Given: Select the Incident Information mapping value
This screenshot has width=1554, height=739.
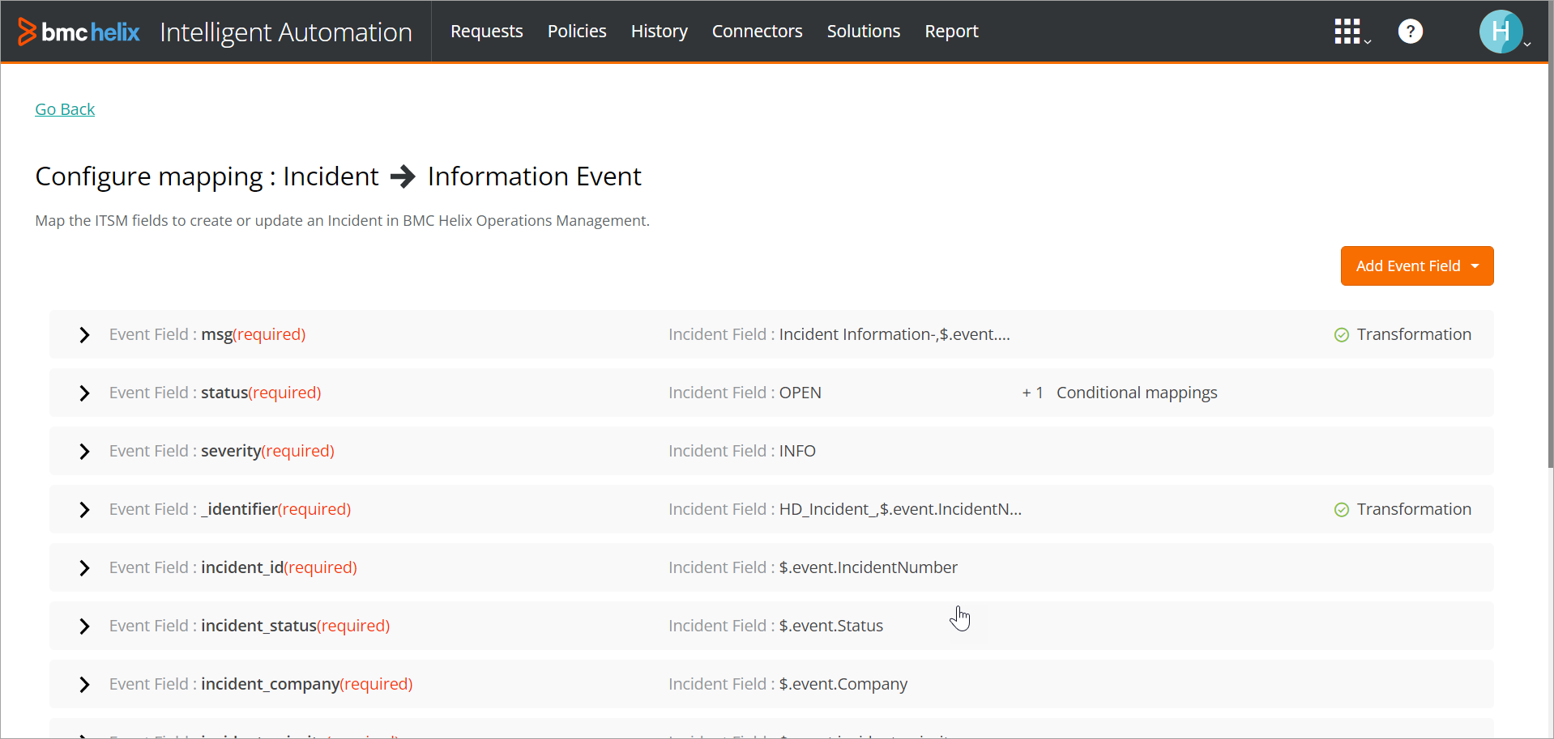Looking at the screenshot, I should tap(894, 334).
